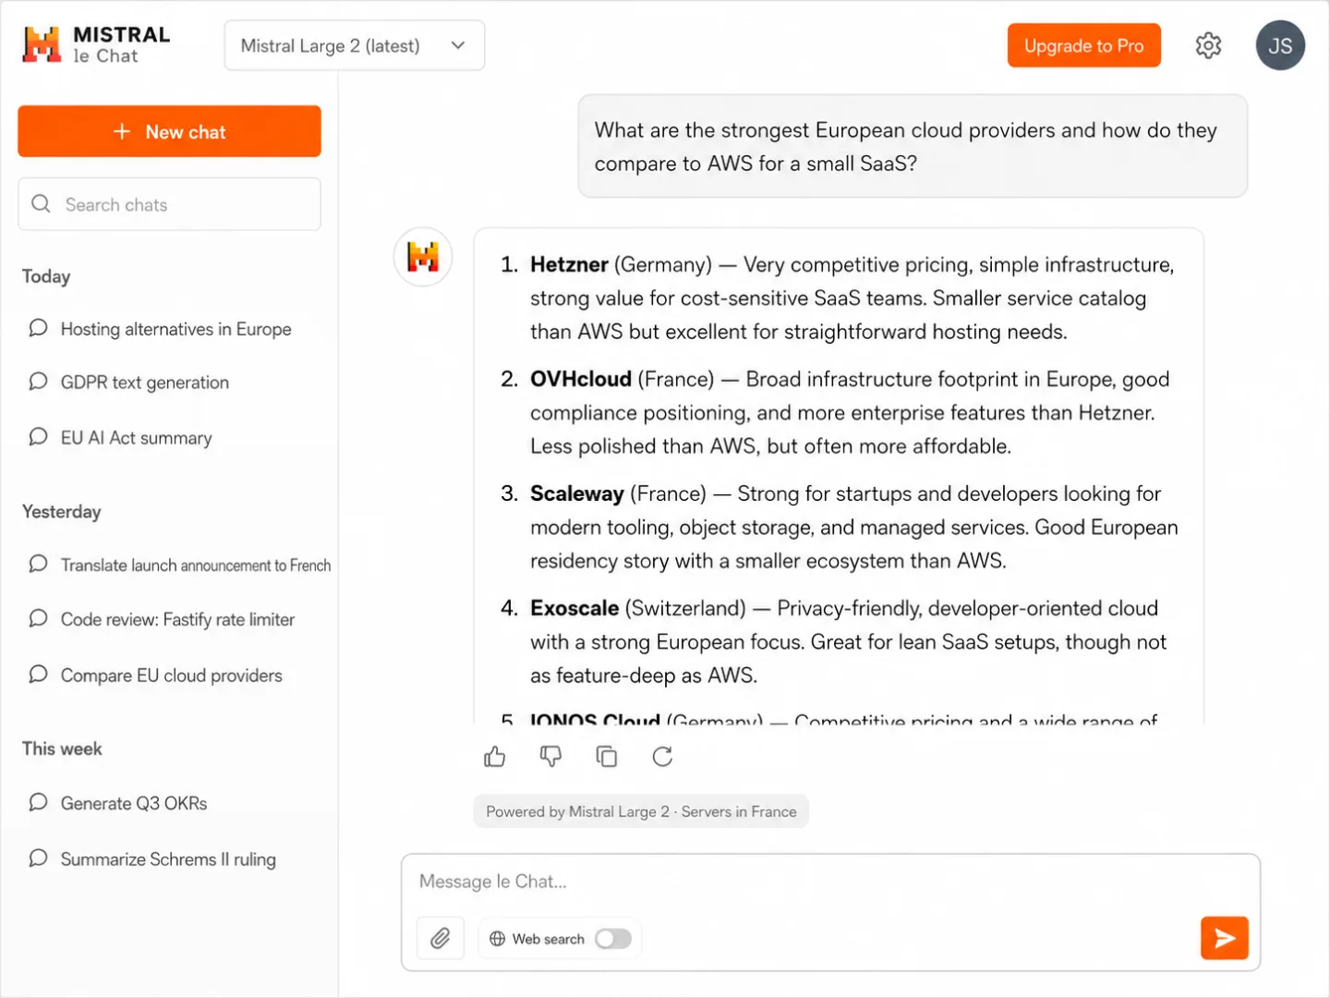Image resolution: width=1330 pixels, height=998 pixels.
Task: Click the Search chats field
Action: tap(169, 204)
